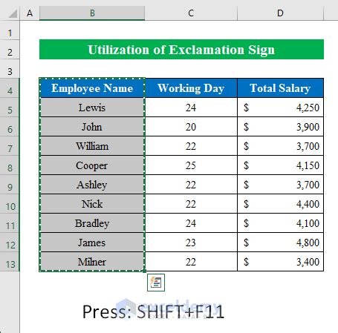Click the 3,400 salary cell
This screenshot has height=333, width=338.
280,262
